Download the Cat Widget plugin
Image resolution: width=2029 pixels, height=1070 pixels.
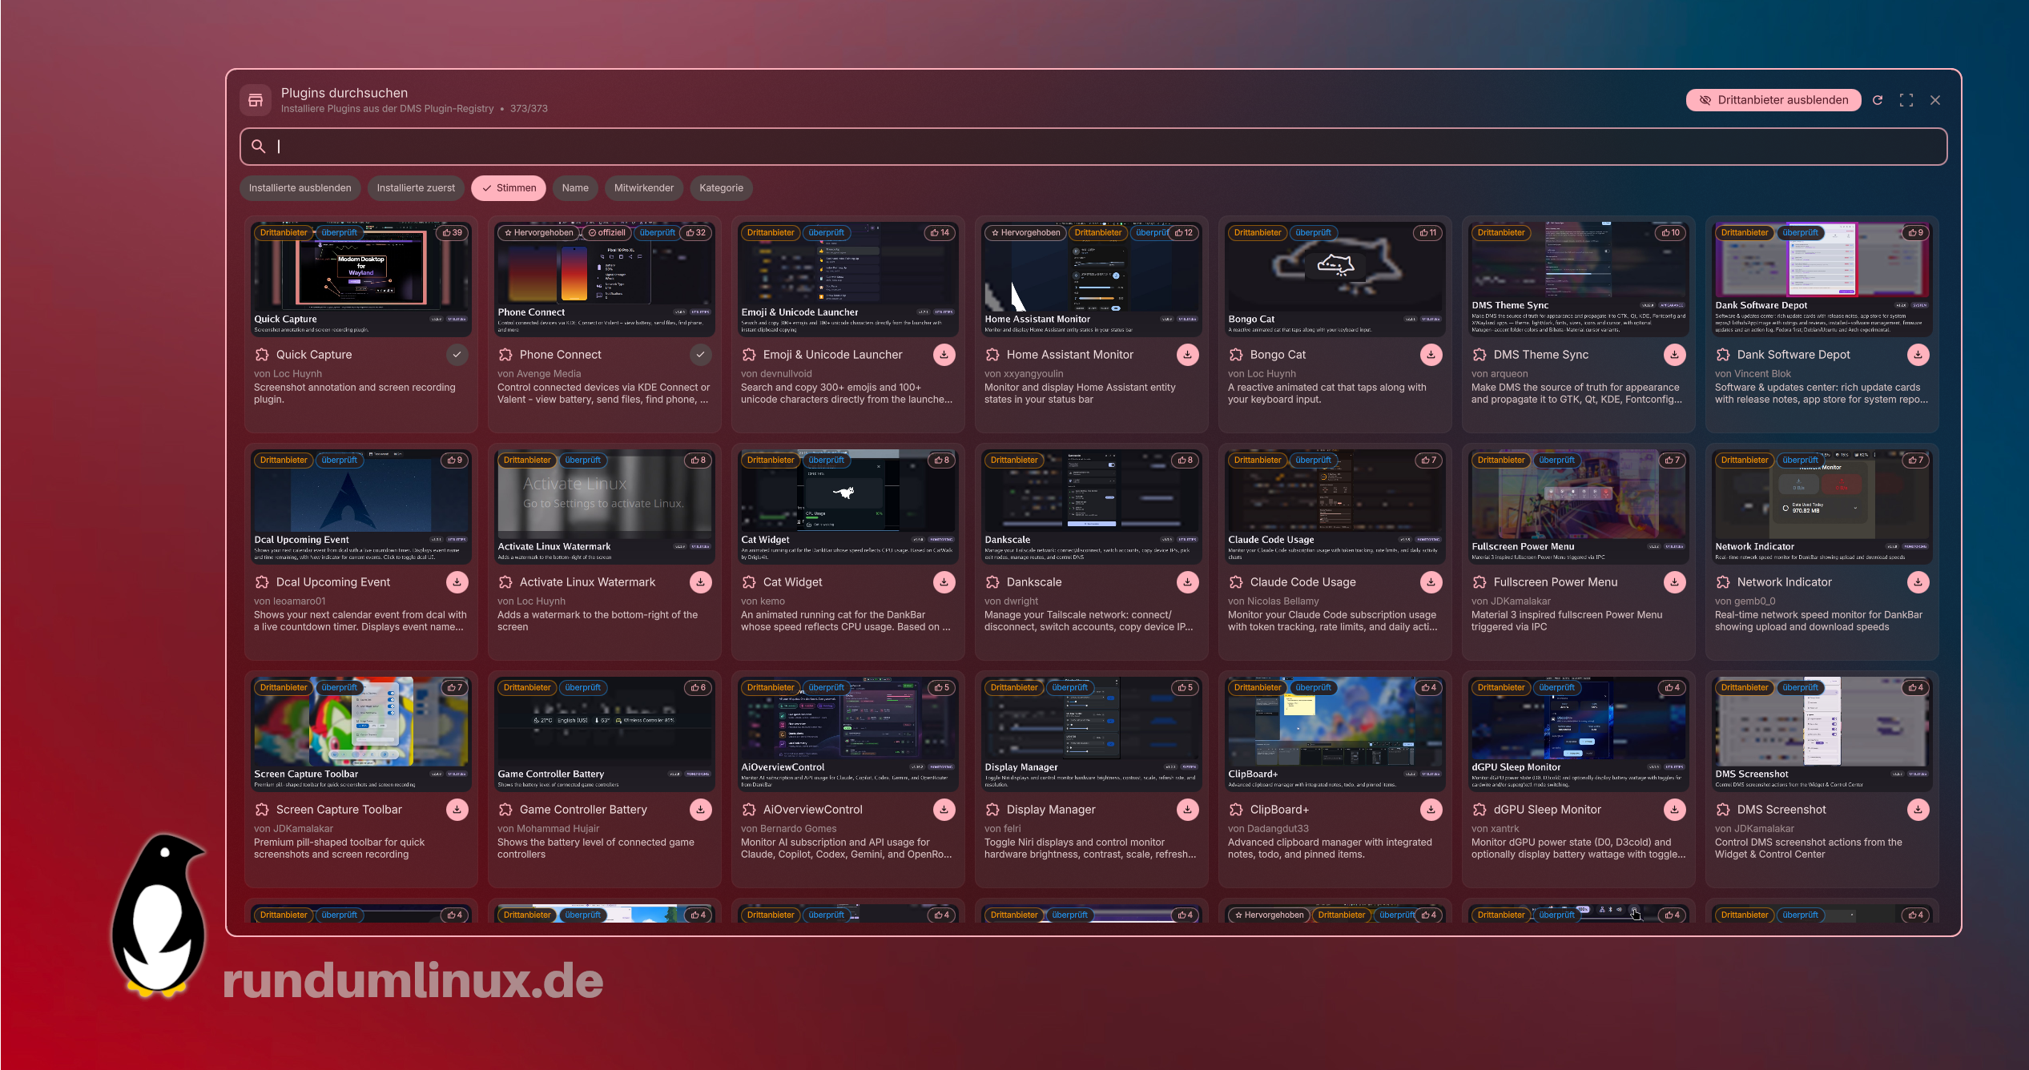(944, 582)
